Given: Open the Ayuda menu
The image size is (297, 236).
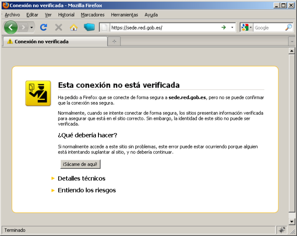Looking at the screenshot, I should [151, 15].
